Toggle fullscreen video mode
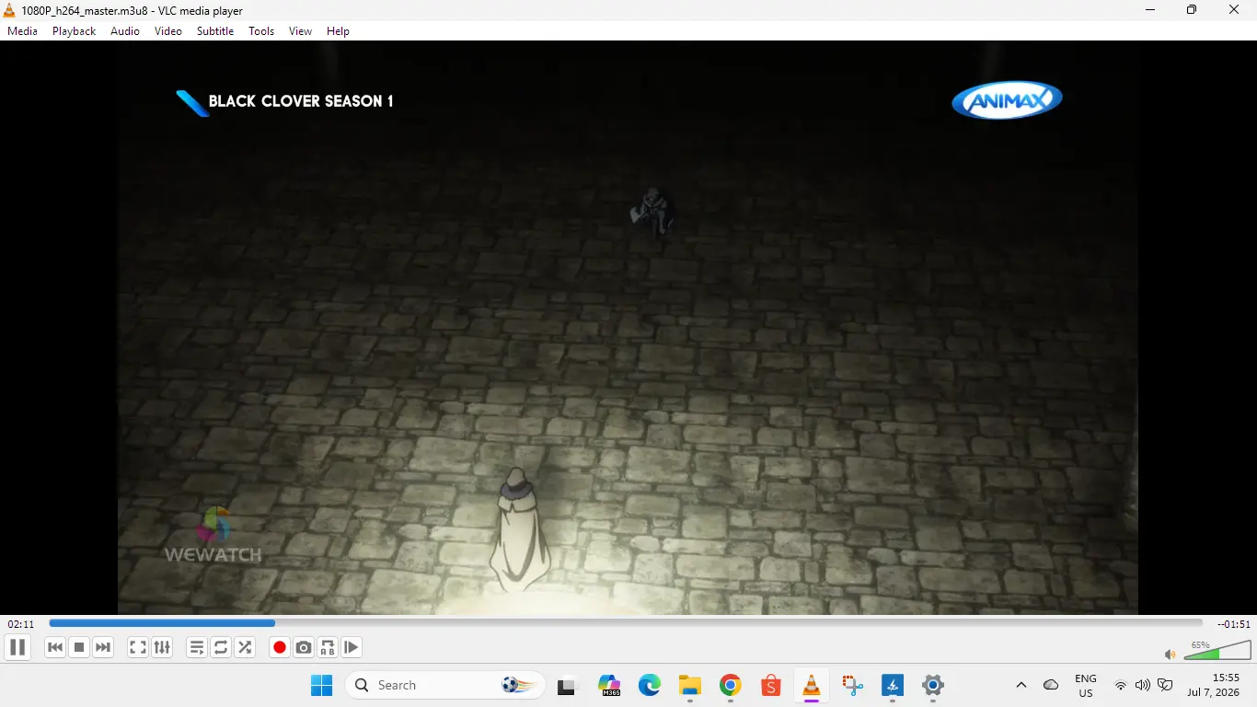Screen dimensions: 1257x707 coord(138,647)
